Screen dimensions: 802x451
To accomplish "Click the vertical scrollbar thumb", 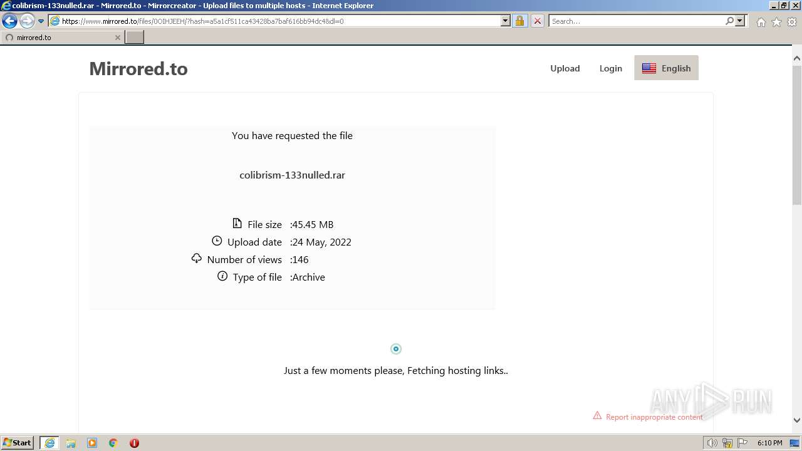I will pyautogui.click(x=797, y=134).
